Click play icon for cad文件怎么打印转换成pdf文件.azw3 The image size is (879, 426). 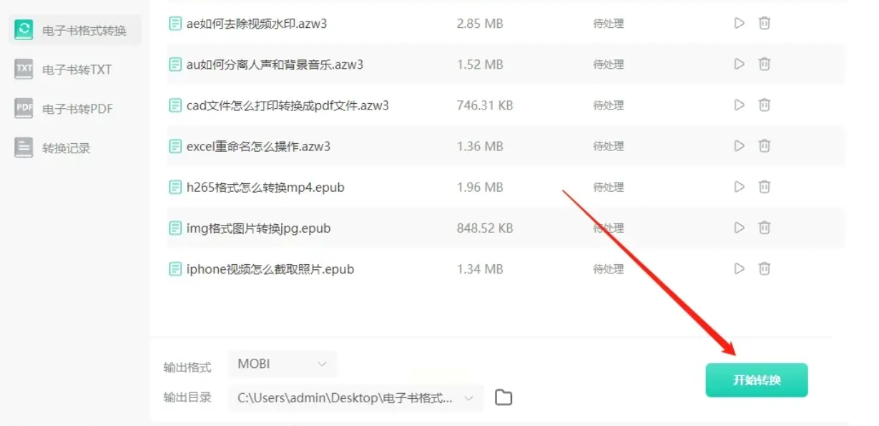[x=740, y=105]
